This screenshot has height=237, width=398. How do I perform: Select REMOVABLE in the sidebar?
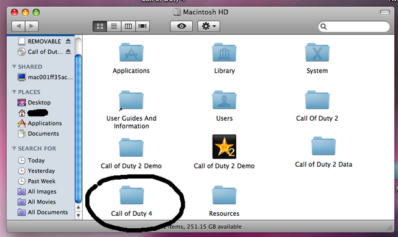[x=44, y=41]
